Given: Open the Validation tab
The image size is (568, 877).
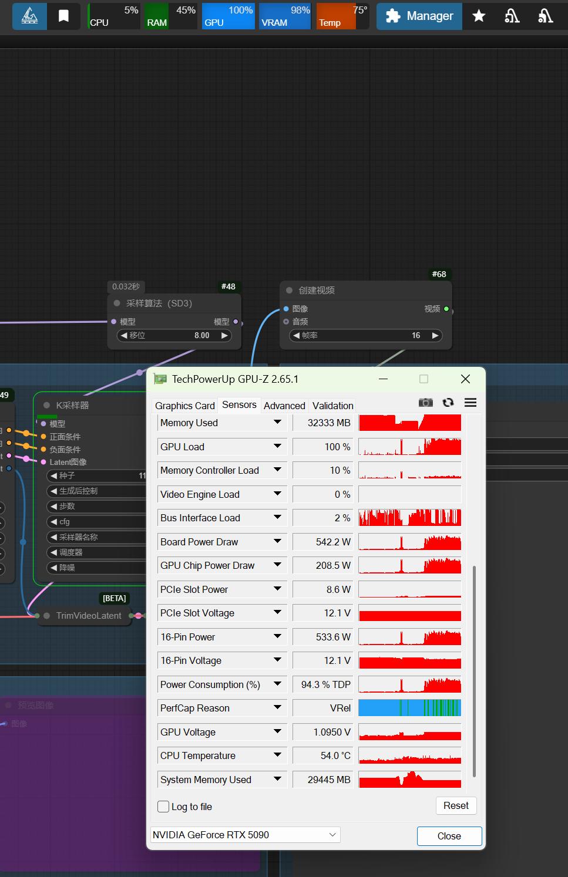Looking at the screenshot, I should click(333, 406).
